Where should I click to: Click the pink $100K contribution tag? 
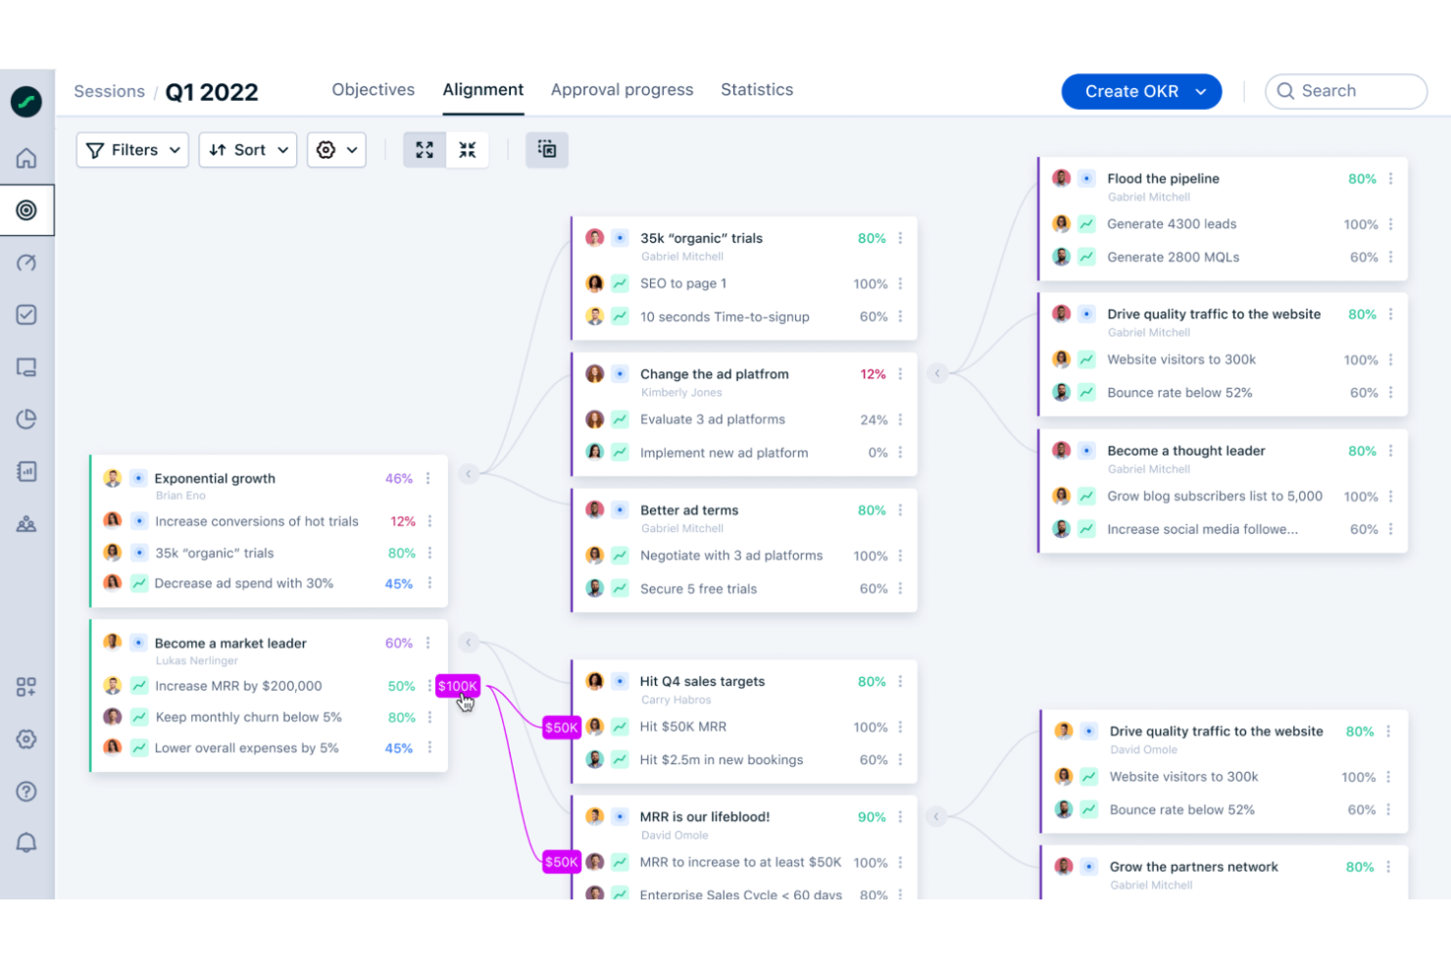coord(457,686)
